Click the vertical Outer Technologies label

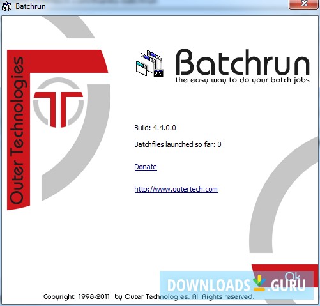click(x=18, y=130)
